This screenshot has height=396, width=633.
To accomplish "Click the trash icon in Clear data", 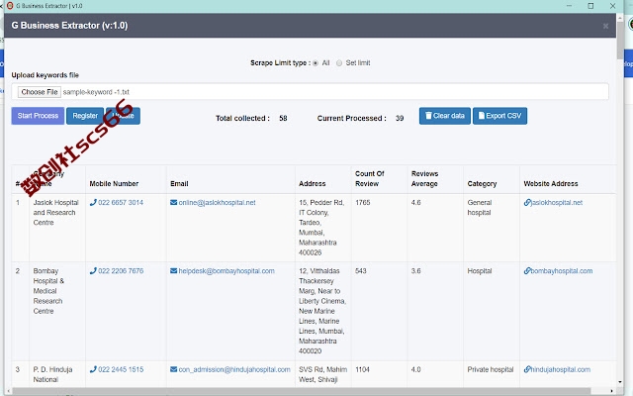I will pos(428,116).
